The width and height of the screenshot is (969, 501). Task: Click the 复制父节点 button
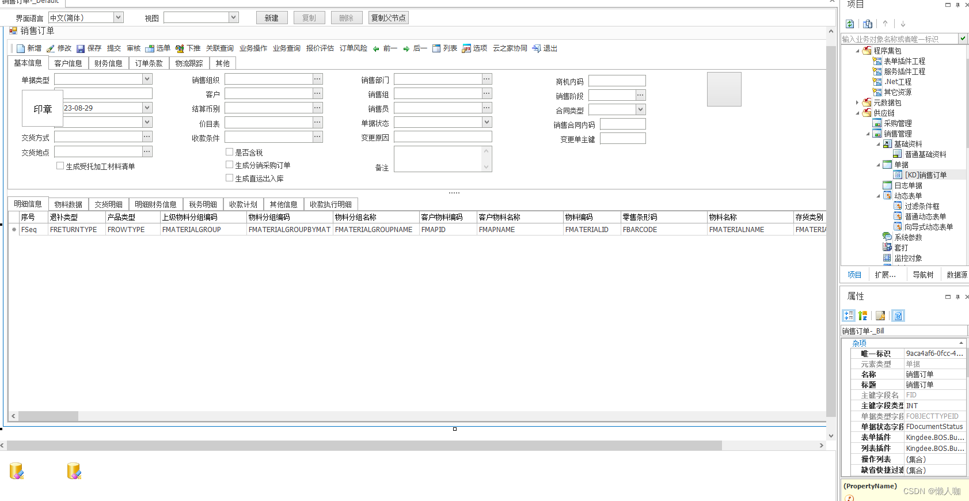click(x=389, y=18)
